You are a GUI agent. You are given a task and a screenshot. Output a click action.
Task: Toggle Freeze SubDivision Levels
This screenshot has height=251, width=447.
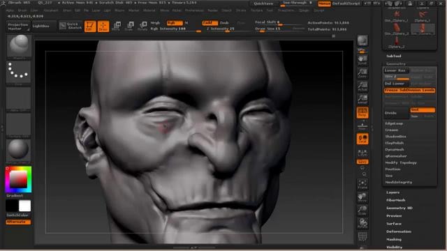pos(409,90)
